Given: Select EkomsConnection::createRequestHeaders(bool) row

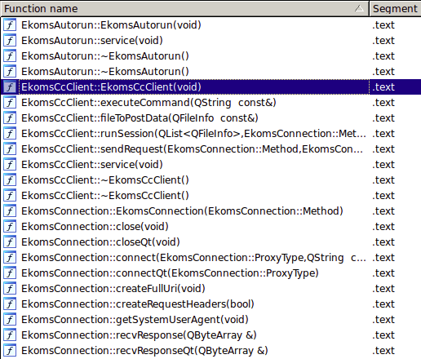Looking at the screenshot, I should 210,304.
